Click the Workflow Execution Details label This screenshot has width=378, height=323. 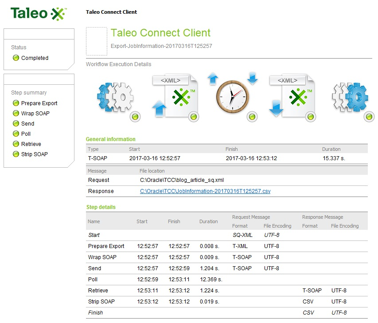pyautogui.click(x=119, y=64)
